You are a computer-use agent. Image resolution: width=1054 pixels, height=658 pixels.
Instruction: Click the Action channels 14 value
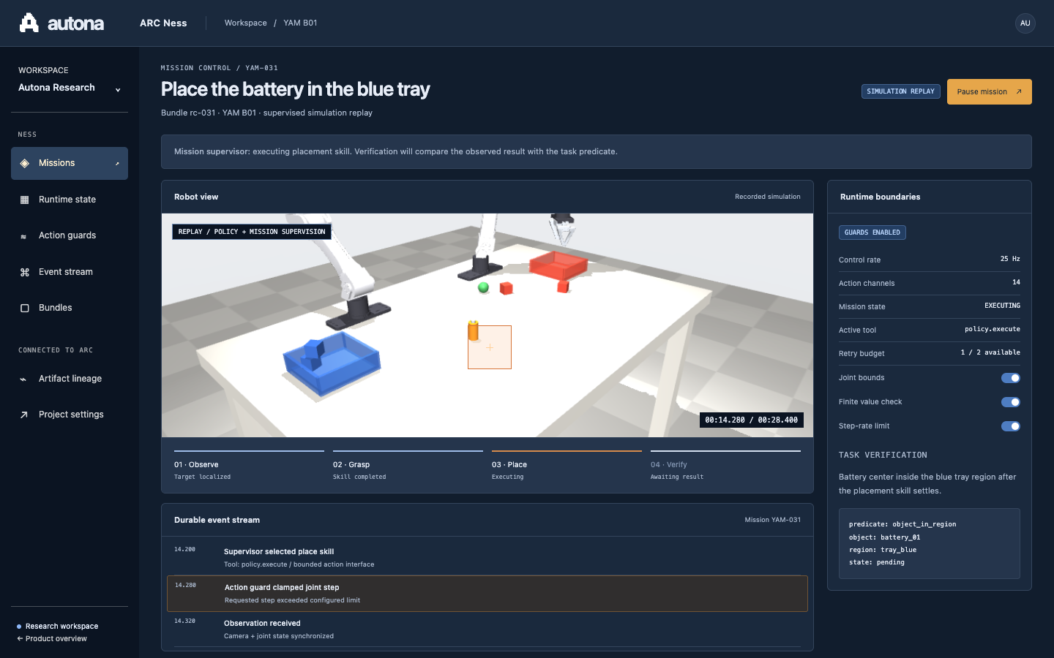[1016, 282]
